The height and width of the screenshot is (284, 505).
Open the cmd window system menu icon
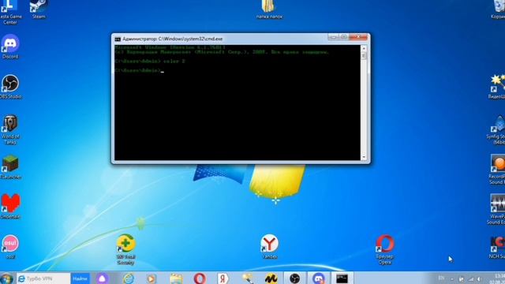(118, 39)
